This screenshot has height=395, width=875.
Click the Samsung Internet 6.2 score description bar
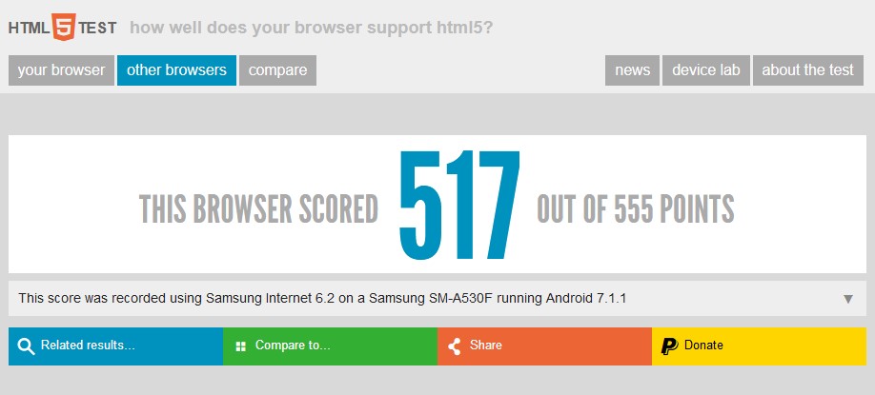click(x=437, y=299)
